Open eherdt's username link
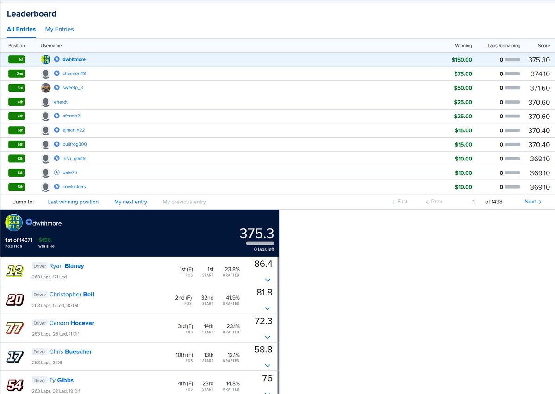This screenshot has width=555, height=394. 61,102
